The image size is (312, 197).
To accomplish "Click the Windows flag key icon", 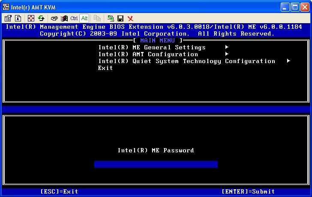I will coord(64,18).
